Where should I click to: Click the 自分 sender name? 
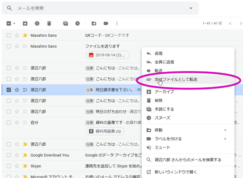[34, 123]
